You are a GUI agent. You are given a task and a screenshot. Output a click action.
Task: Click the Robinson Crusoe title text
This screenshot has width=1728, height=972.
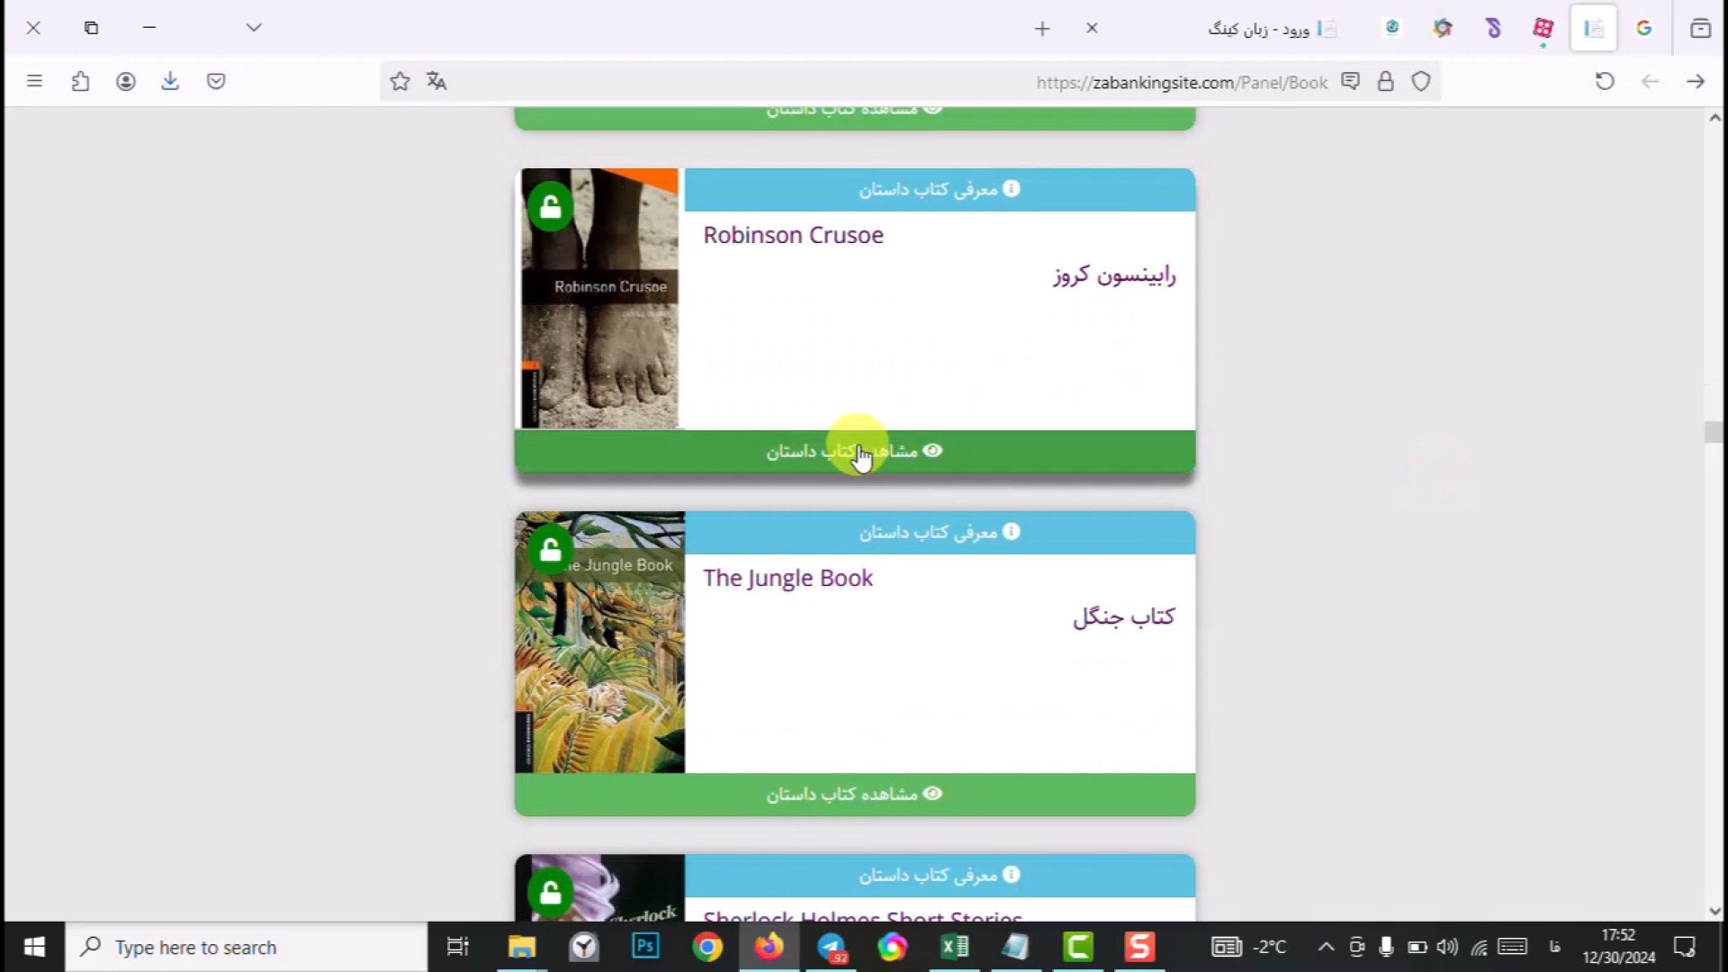tap(793, 235)
